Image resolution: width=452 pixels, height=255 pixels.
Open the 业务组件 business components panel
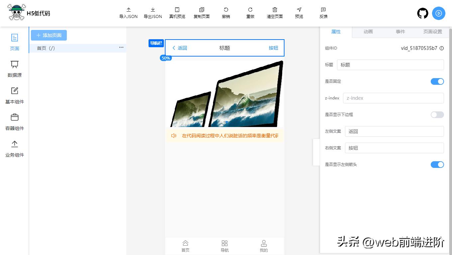(14, 149)
